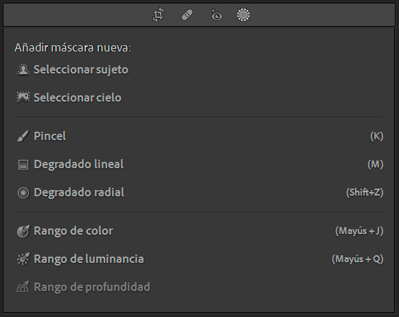Click the Masking circle tool icon
Image resolution: width=399 pixels, height=317 pixels.
(243, 14)
